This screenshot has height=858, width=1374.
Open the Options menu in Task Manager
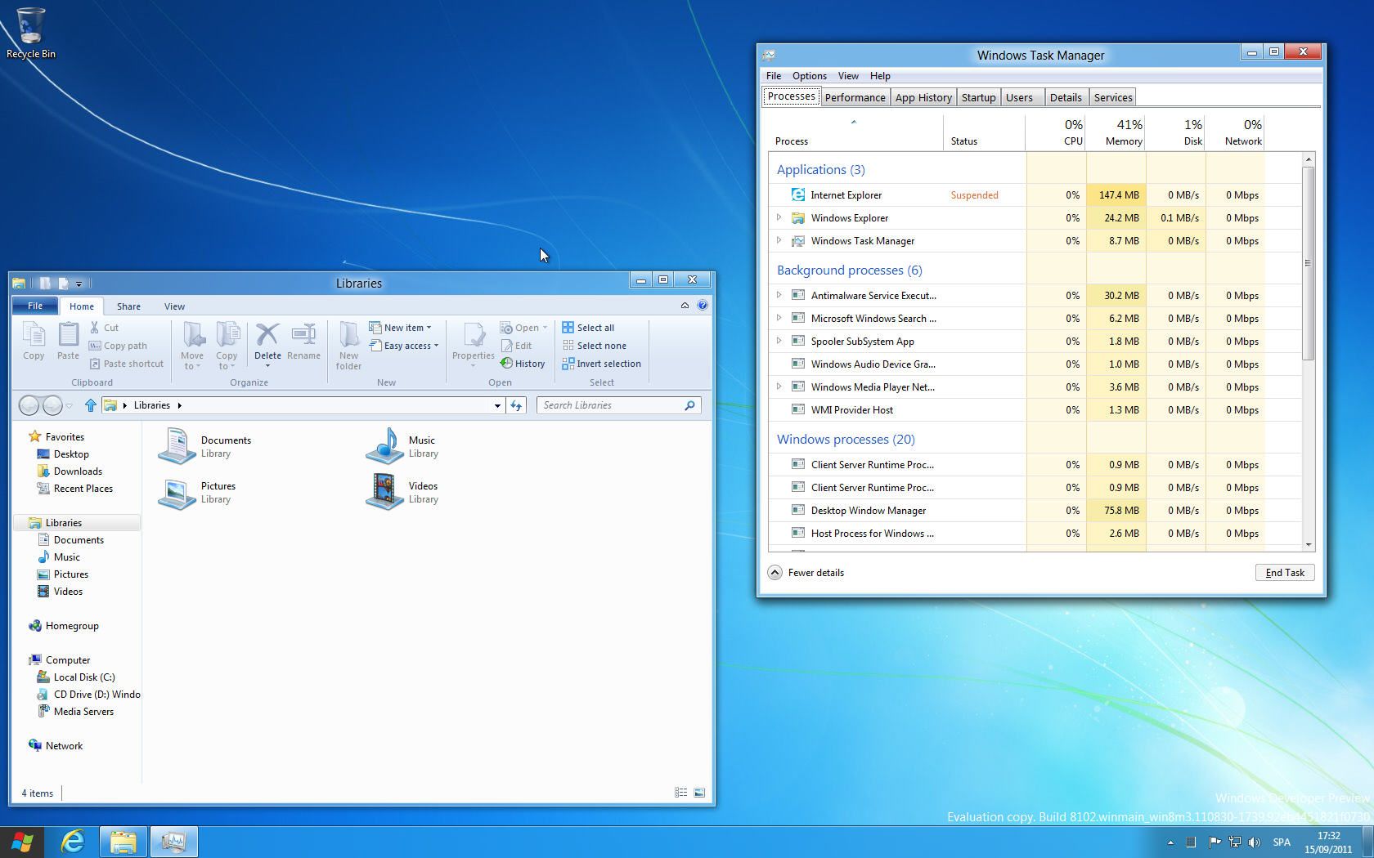tap(809, 76)
